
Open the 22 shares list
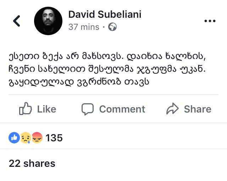pos(32,163)
